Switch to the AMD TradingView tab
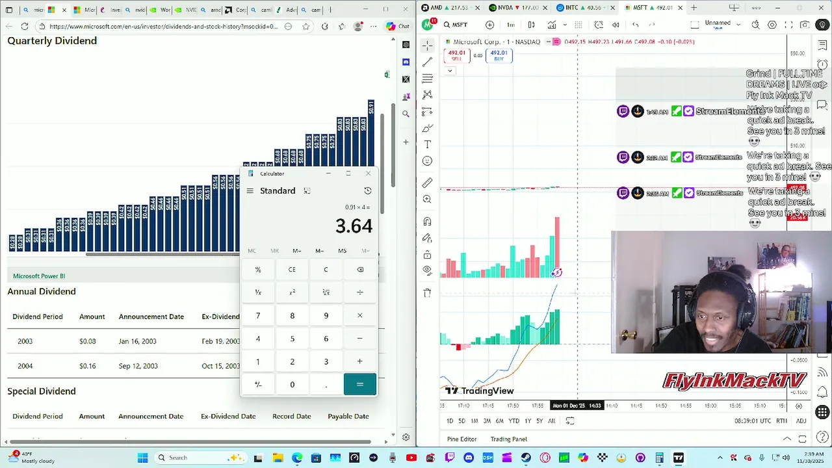 (x=449, y=8)
